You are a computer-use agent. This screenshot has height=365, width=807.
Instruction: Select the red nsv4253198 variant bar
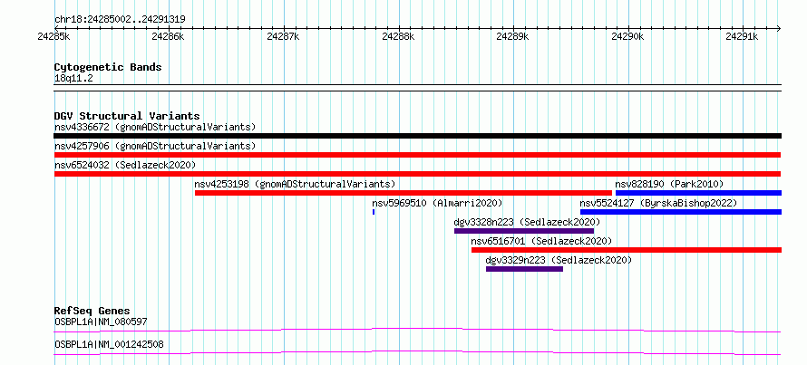403,193
